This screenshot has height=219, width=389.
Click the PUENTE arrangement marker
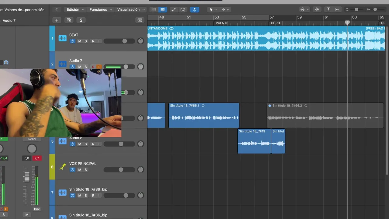click(x=222, y=23)
